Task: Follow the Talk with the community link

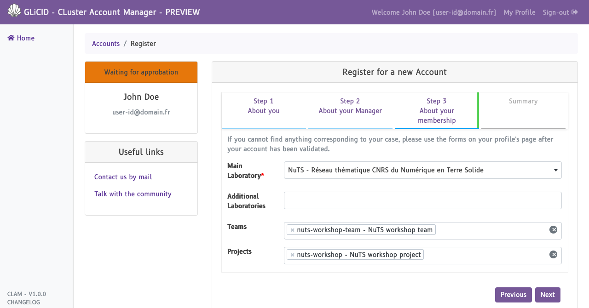Action: click(x=133, y=194)
